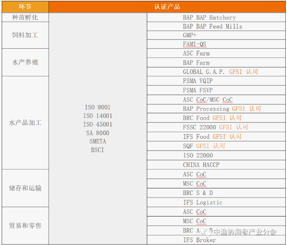The width and height of the screenshot is (287, 245).
Task: Select the FSMA FSVP row
Action: [216, 90]
